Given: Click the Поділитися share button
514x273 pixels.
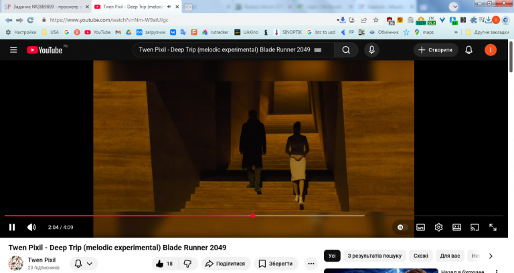Looking at the screenshot, I should click(x=226, y=264).
